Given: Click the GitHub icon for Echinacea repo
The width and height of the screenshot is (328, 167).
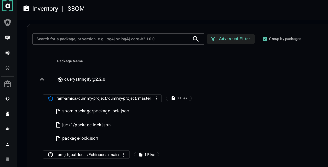Looking at the screenshot, I should pos(50,155).
